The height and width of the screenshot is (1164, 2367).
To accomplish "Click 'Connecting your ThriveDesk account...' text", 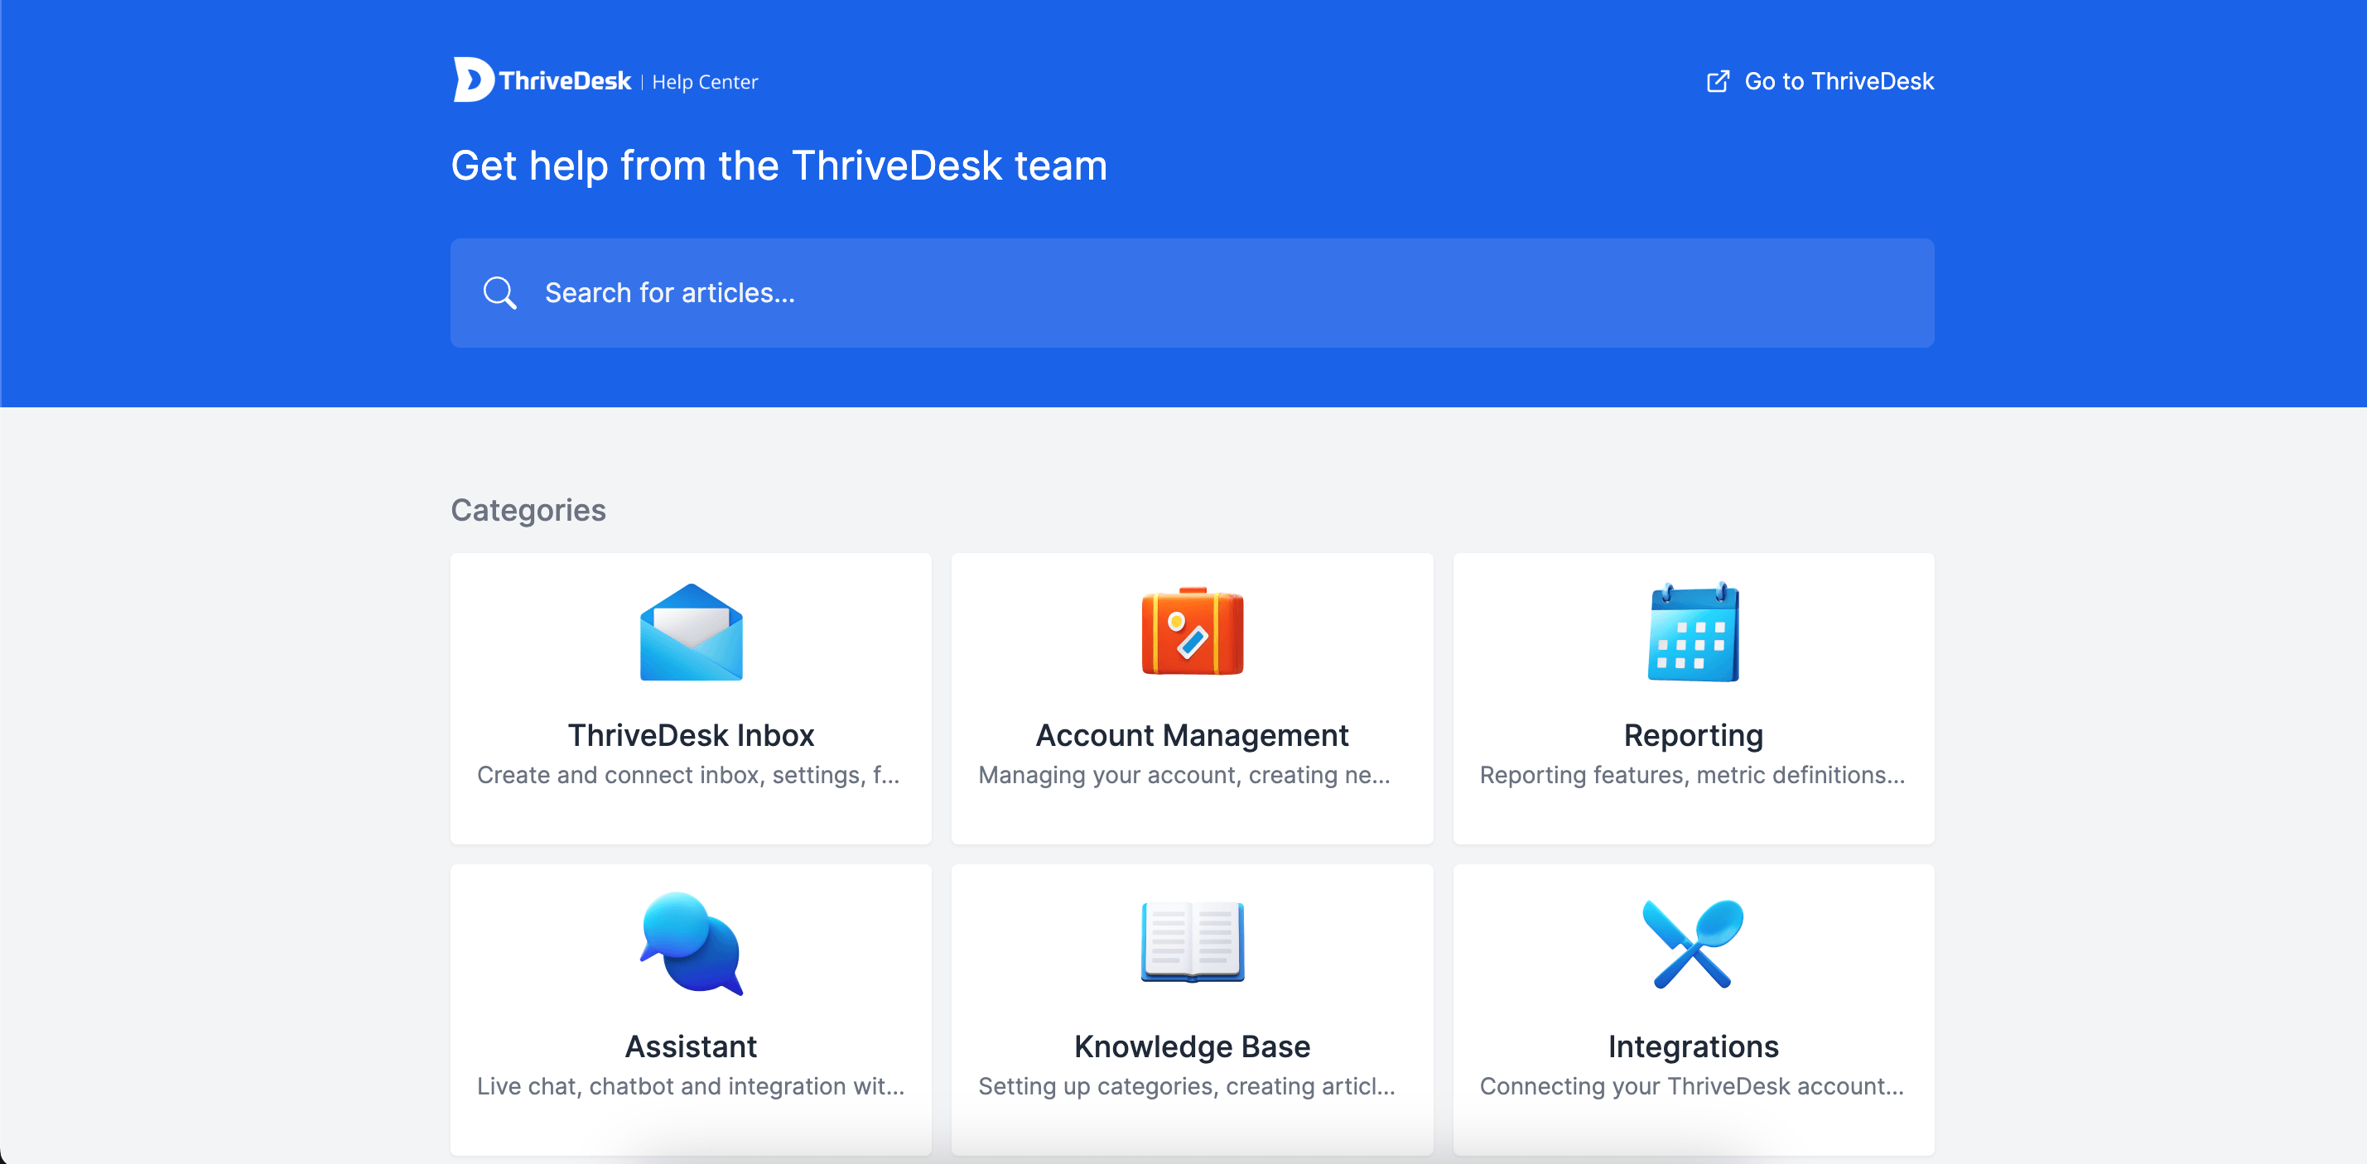I will tap(1692, 1086).
